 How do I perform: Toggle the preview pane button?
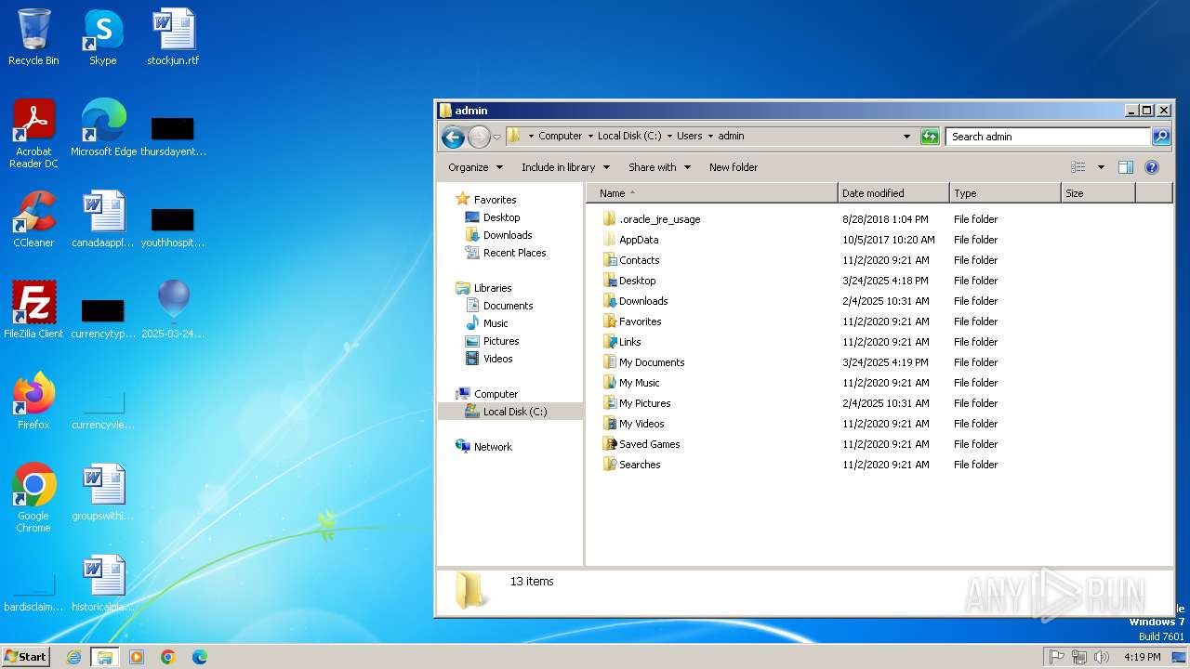click(x=1125, y=167)
